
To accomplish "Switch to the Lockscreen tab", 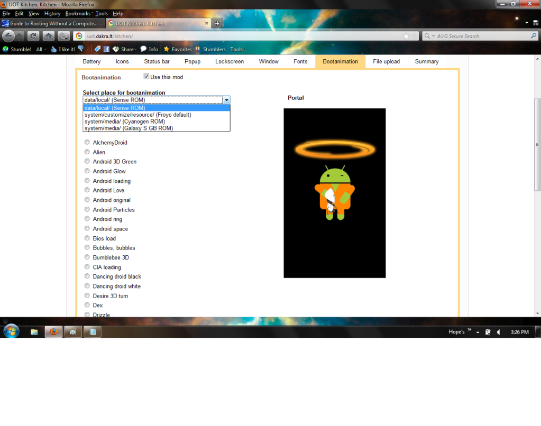I will pos(230,61).
